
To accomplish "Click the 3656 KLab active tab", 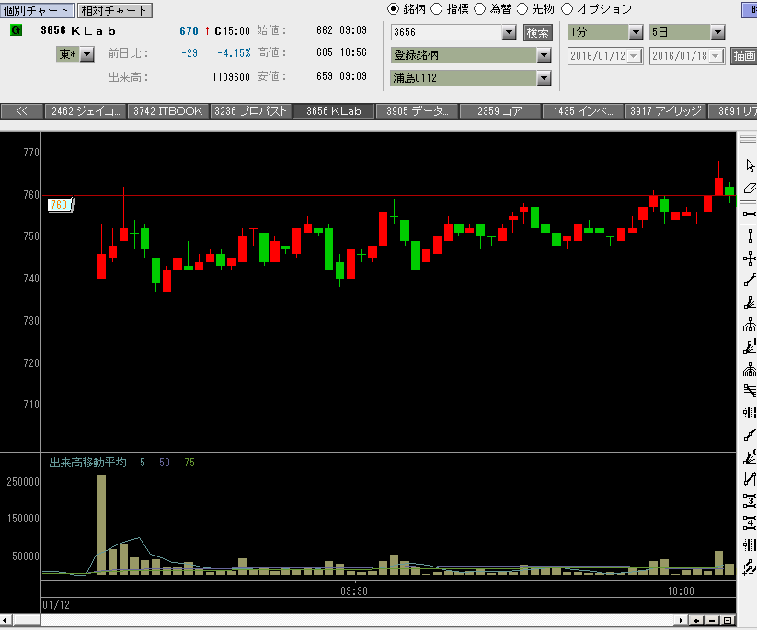I will coord(334,111).
